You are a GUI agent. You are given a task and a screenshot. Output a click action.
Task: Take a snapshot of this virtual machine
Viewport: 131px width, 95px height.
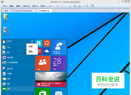63,6
